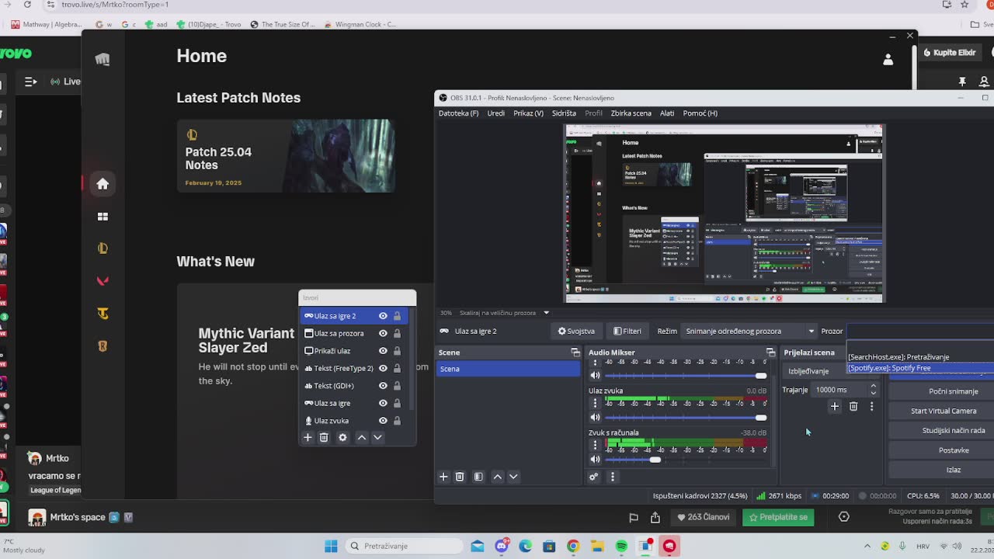Open Alati menu in OBS

click(667, 113)
